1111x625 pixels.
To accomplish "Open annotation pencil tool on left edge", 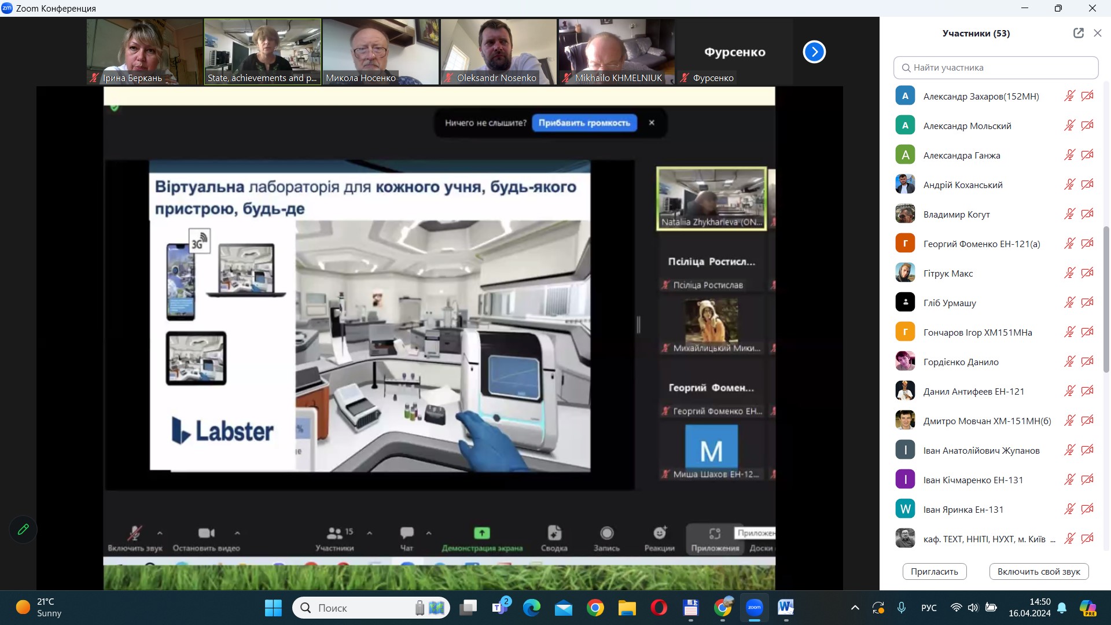I will (23, 529).
